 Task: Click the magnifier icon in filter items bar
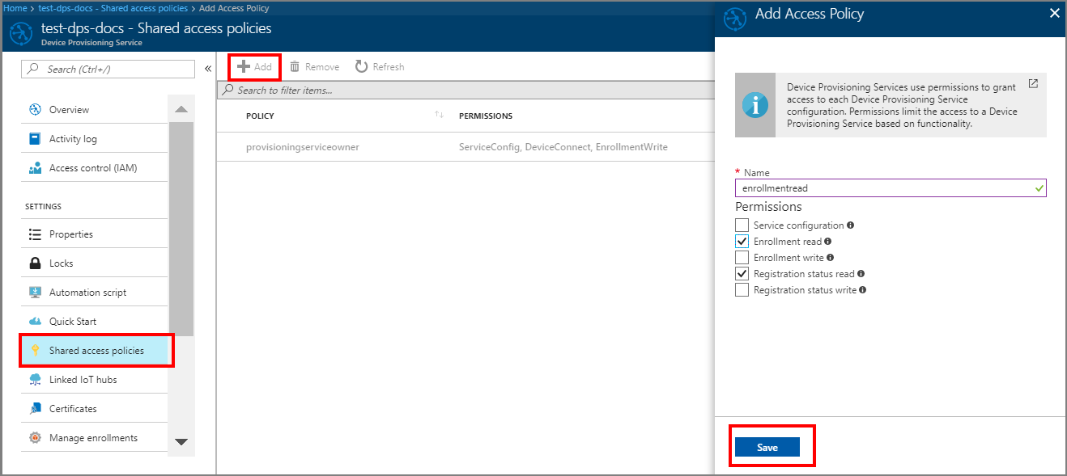click(228, 90)
